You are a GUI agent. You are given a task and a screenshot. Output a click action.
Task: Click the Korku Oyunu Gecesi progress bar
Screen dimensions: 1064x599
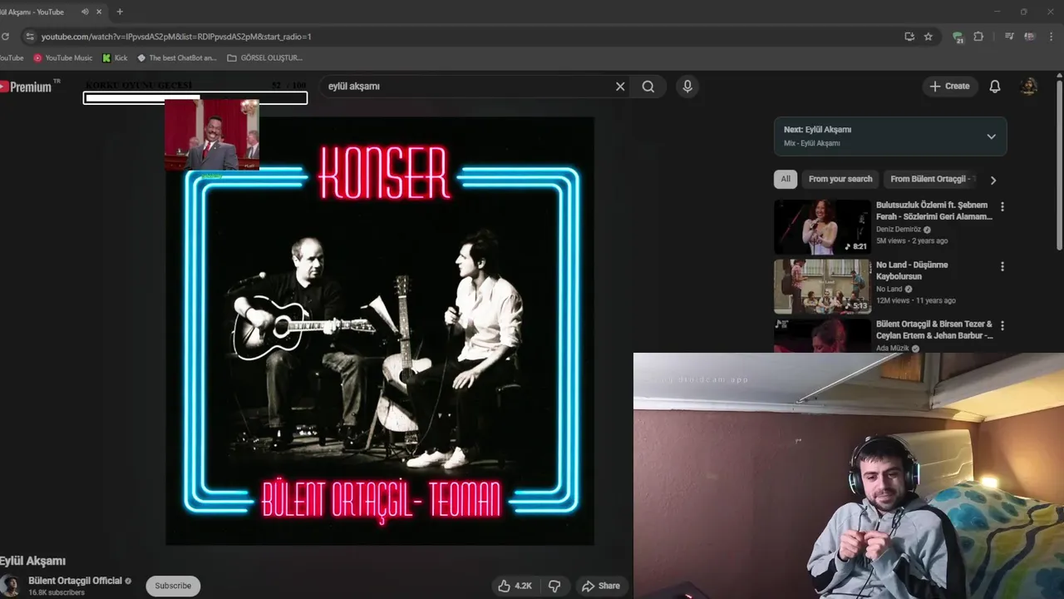coord(195,98)
